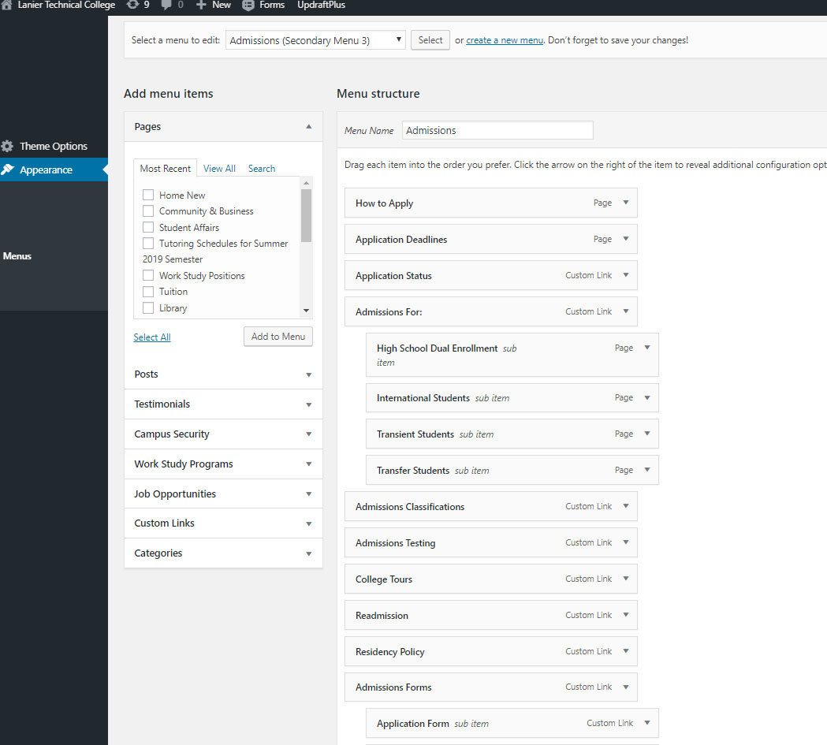
Task: Expand High School Dual Enrollment arrow
Action: click(x=647, y=348)
